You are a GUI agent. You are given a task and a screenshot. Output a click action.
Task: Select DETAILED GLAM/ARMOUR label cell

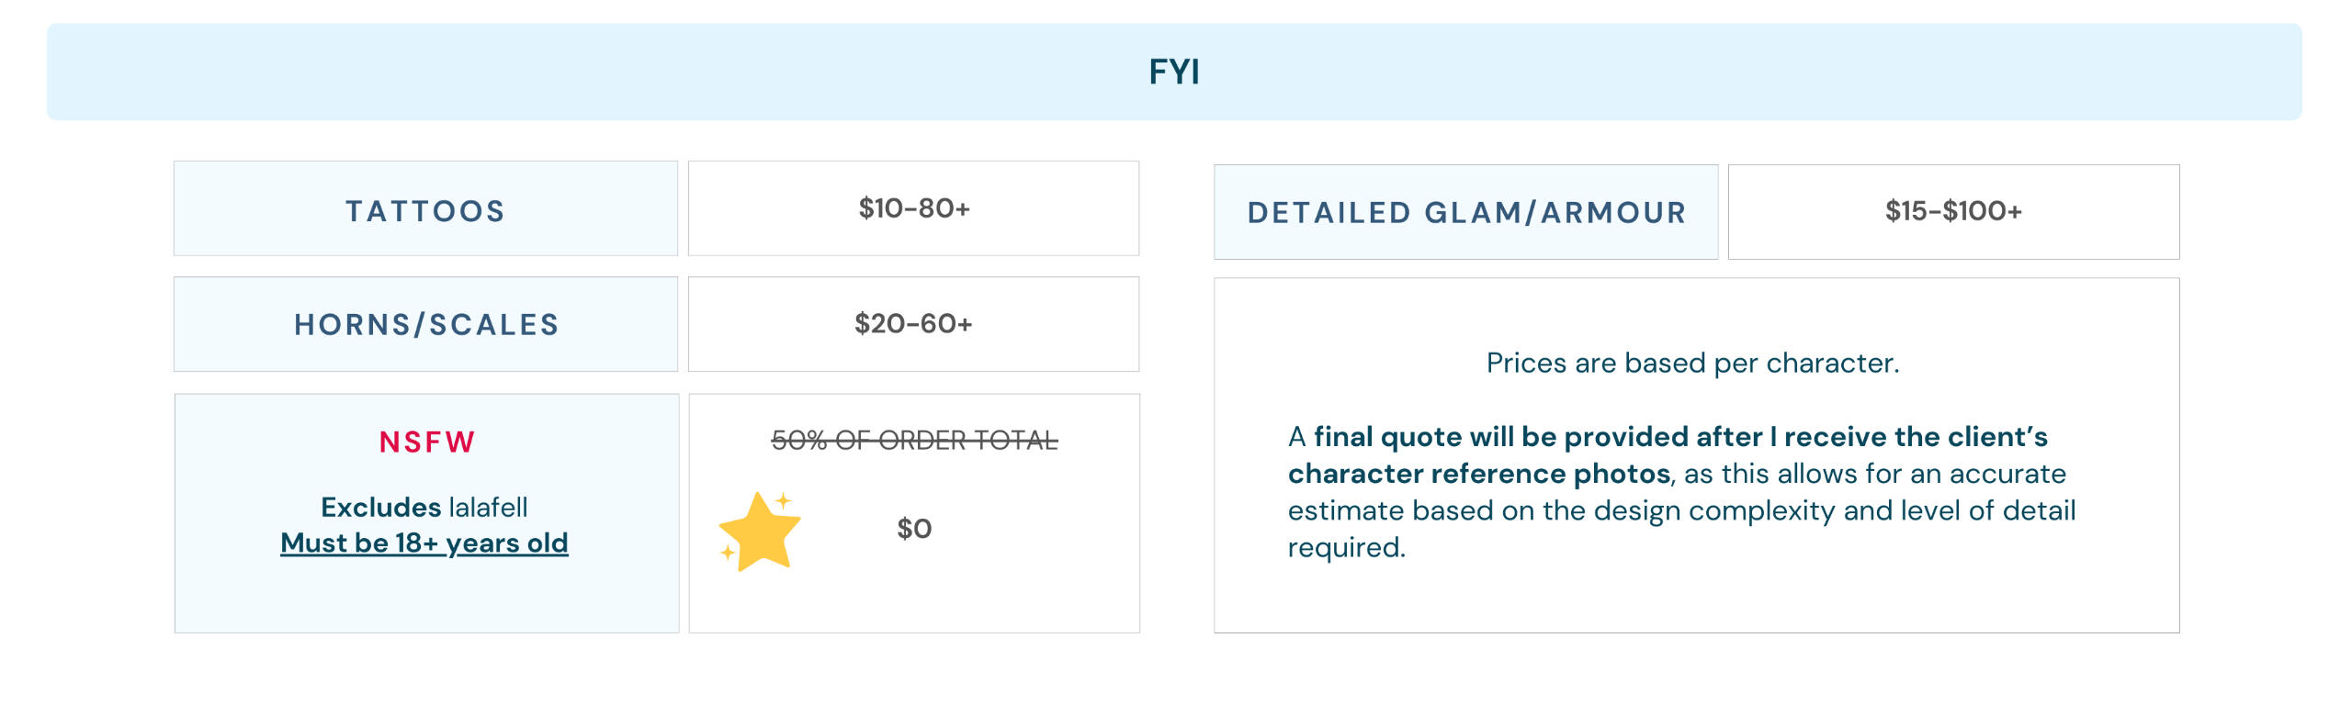(1466, 212)
